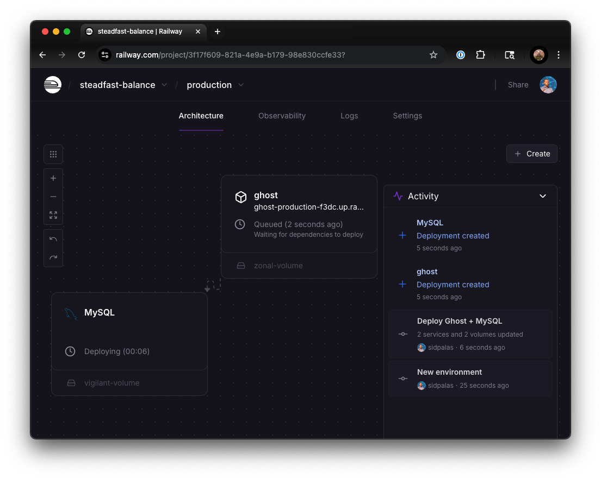Viewport: 601px width, 479px height.
Task: Open the browser Extensions puzzle icon
Action: [481, 55]
